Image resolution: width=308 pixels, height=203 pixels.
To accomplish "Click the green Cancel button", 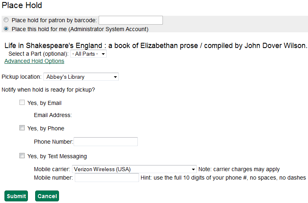I will 47,196.
